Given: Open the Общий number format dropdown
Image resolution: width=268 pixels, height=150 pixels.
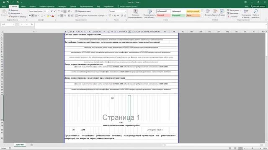Looking at the screenshot, I should (126, 11).
